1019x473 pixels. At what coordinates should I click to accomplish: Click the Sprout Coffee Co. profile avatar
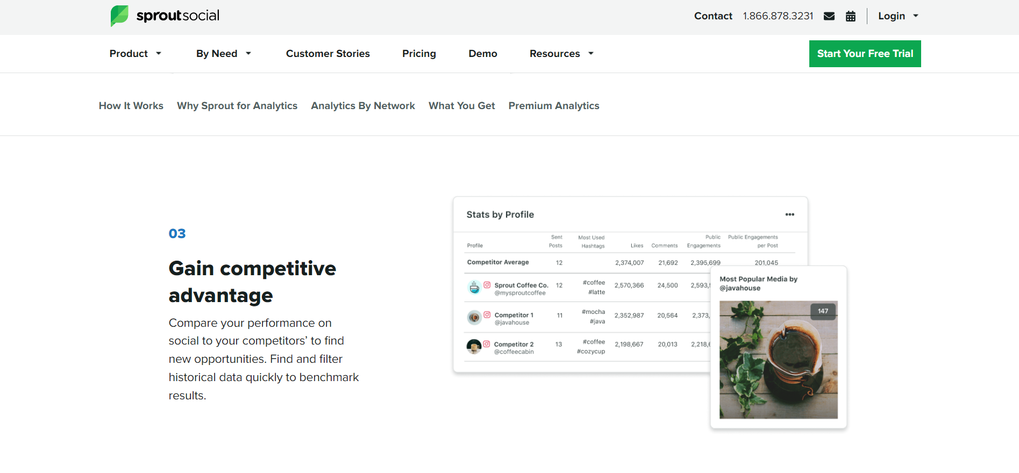(x=474, y=288)
